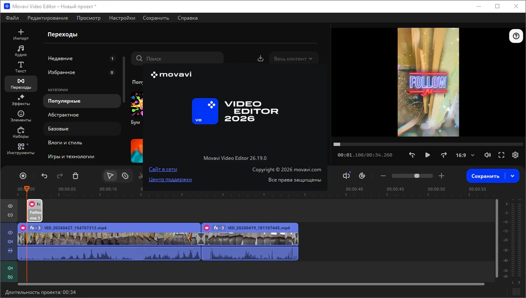Step forward one frame in preview
This screenshot has width=526, height=298.
point(444,155)
